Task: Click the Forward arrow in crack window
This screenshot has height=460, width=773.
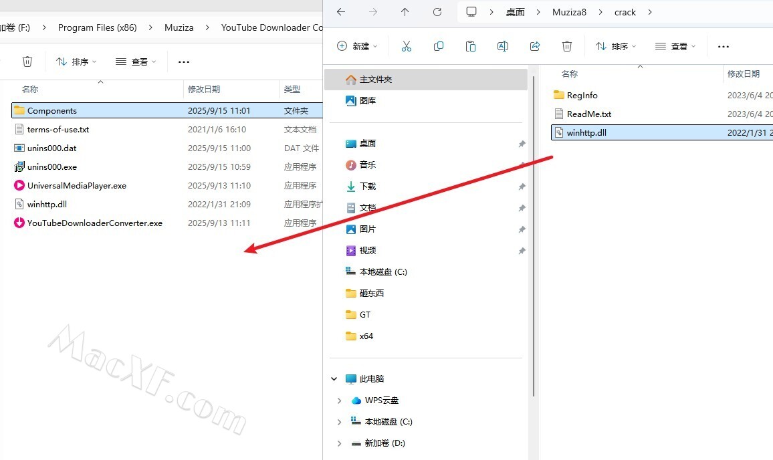Action: (373, 12)
